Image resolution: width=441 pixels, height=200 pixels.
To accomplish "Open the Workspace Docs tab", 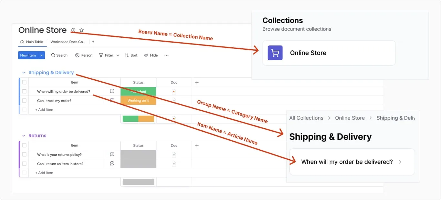I will point(68,42).
